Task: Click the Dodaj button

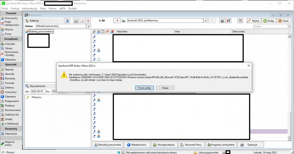Action: click(x=269, y=21)
